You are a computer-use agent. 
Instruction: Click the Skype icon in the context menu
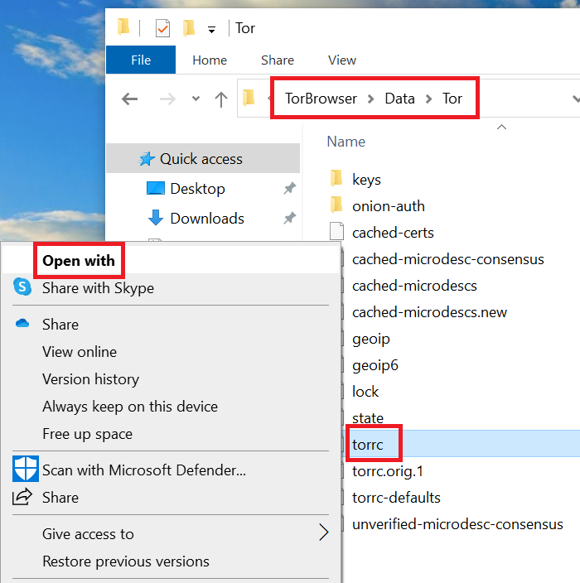point(22,287)
